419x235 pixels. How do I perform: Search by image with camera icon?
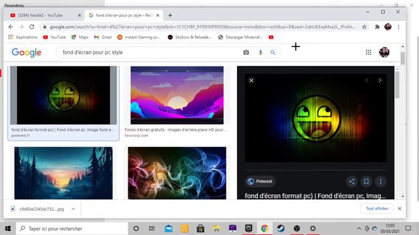coord(246,52)
